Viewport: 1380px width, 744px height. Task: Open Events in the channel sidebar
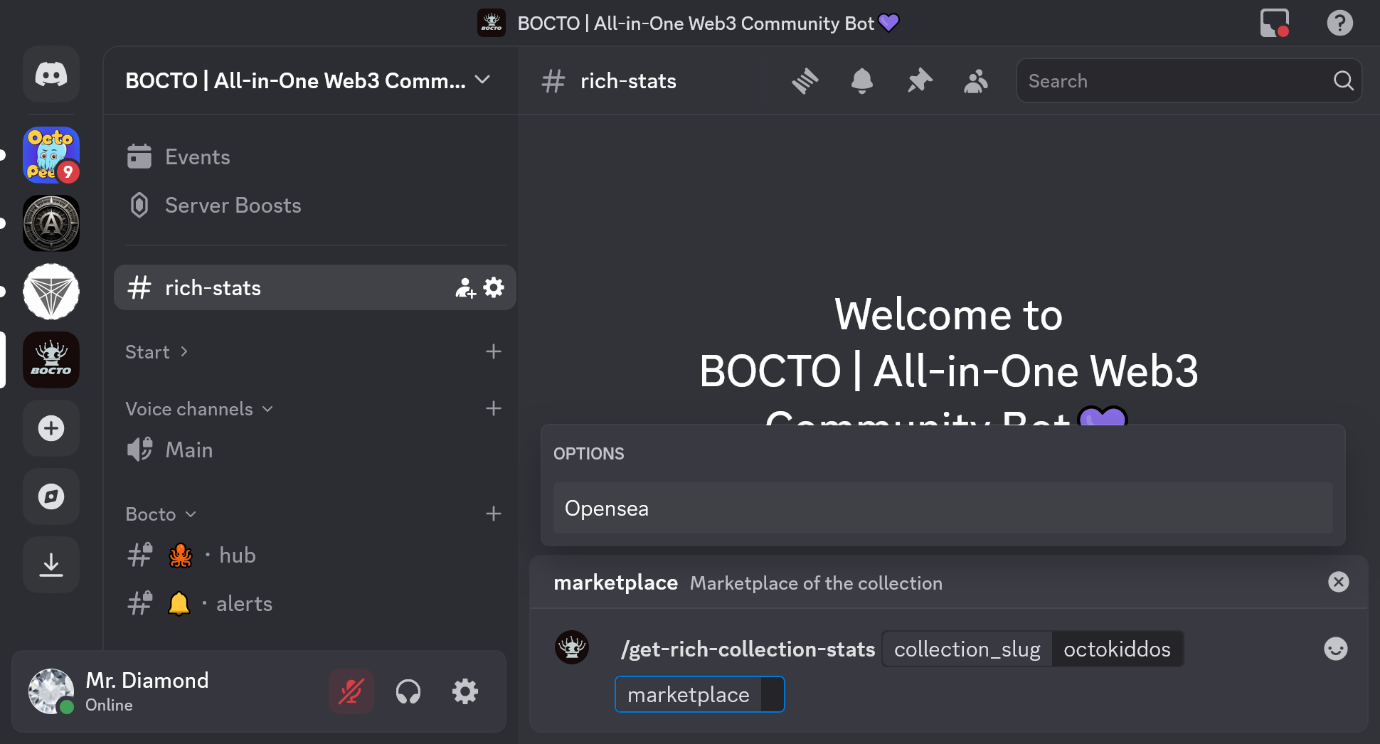coord(197,157)
